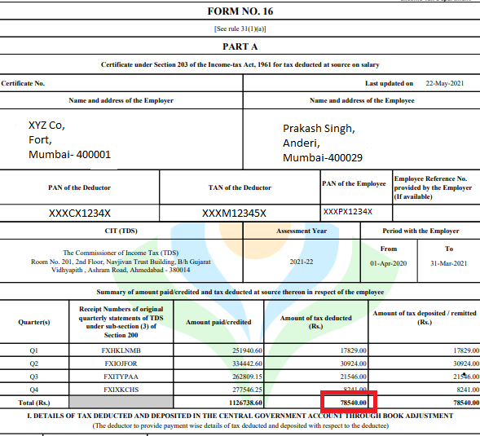Click the Section 203 certificate title line
The width and height of the screenshot is (480, 436).
pos(240,64)
